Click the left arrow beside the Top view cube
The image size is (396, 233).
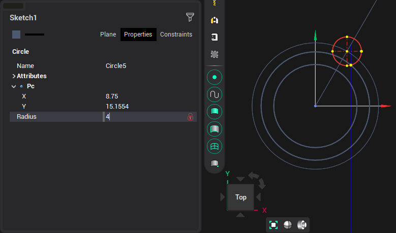click(223, 197)
